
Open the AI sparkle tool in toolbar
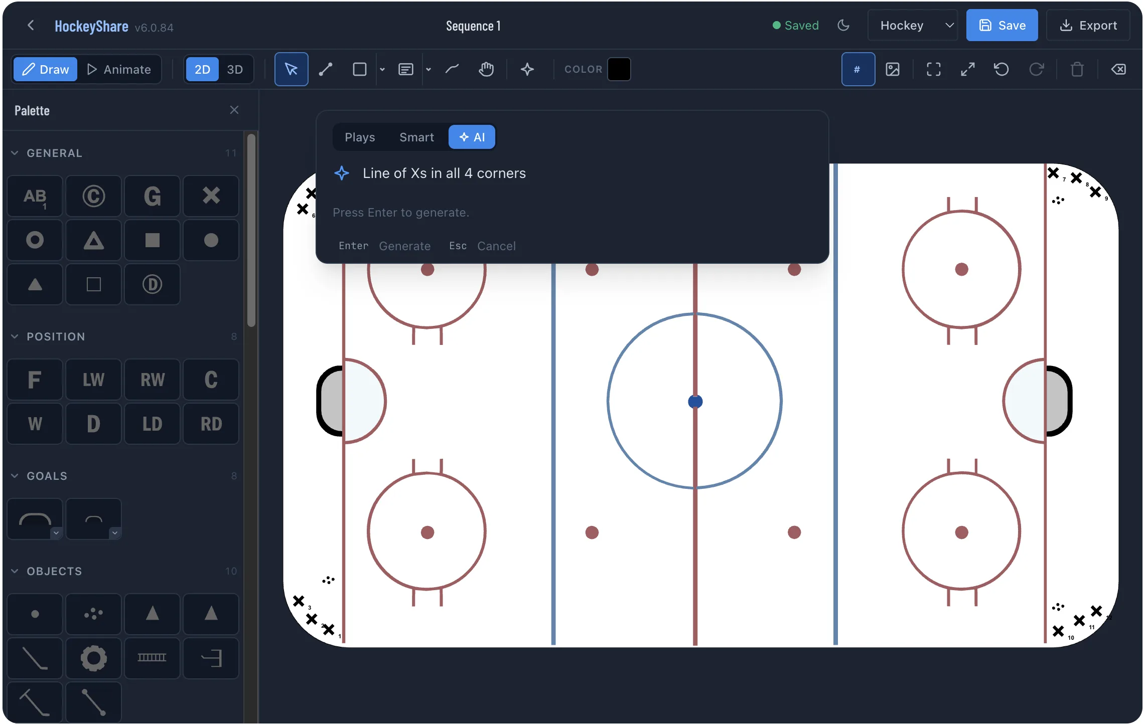[527, 69]
